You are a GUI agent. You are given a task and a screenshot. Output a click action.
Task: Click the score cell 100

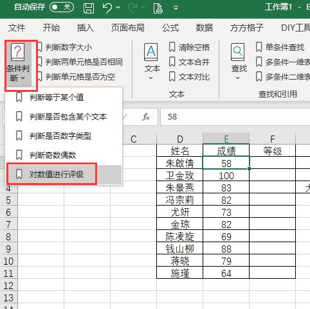[x=226, y=175]
